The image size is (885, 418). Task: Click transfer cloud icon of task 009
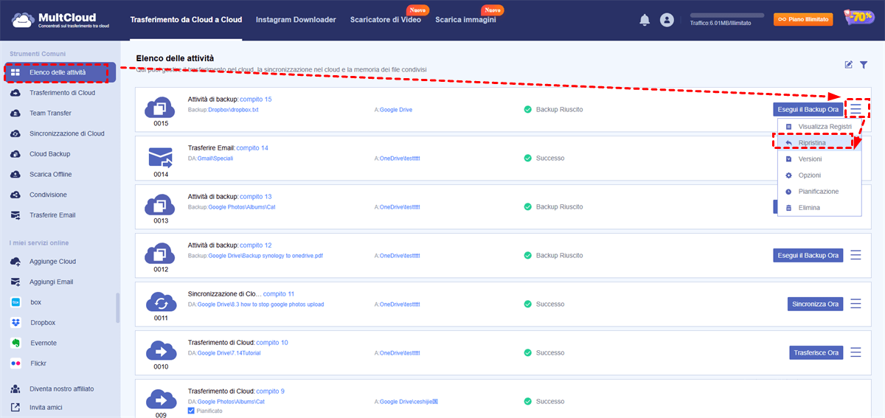[x=160, y=400]
